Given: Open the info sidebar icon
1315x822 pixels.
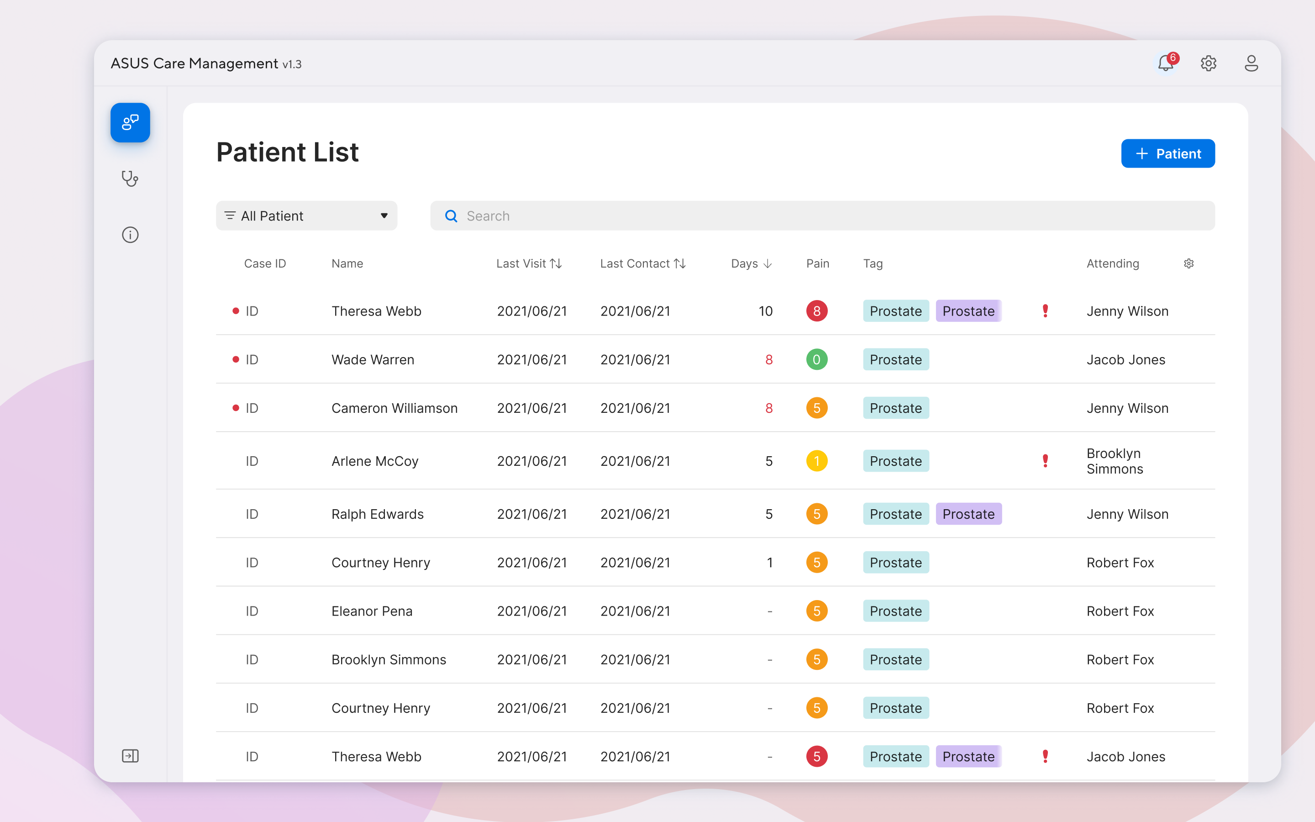Looking at the screenshot, I should coord(130,235).
